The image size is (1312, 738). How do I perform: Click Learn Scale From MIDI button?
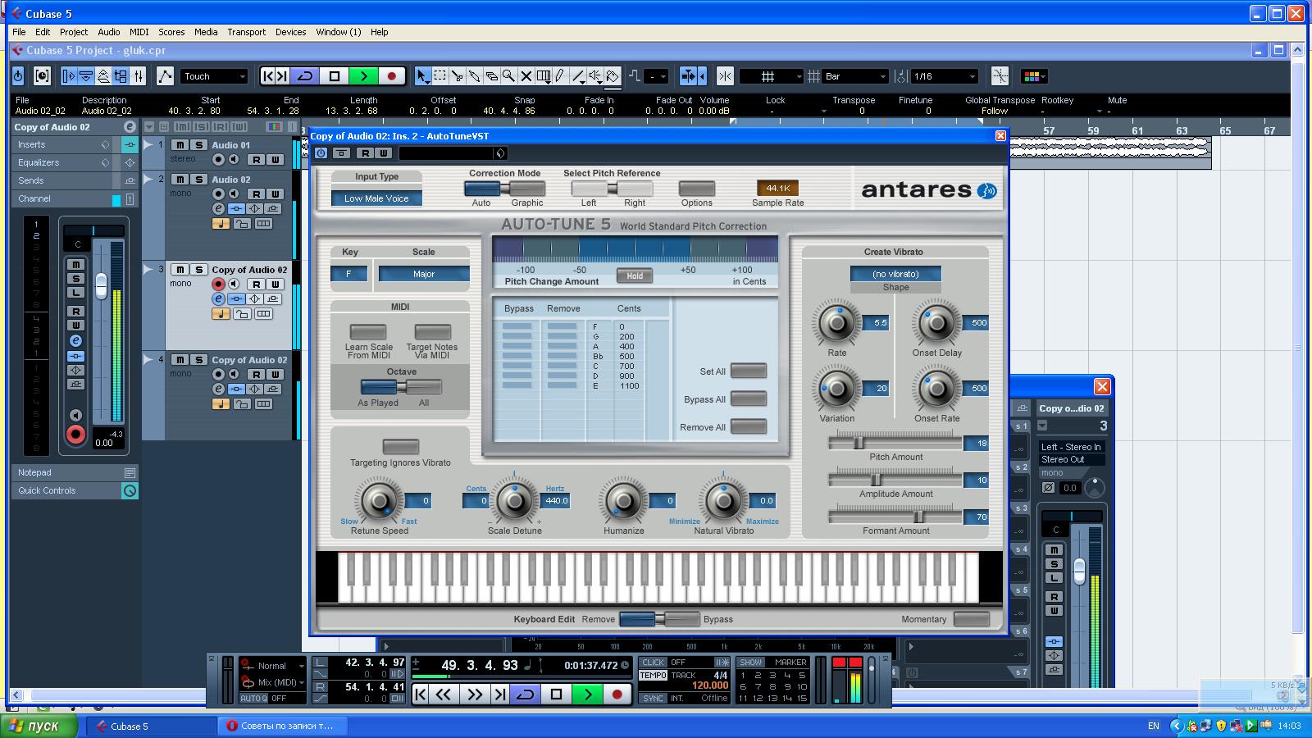[x=368, y=332]
